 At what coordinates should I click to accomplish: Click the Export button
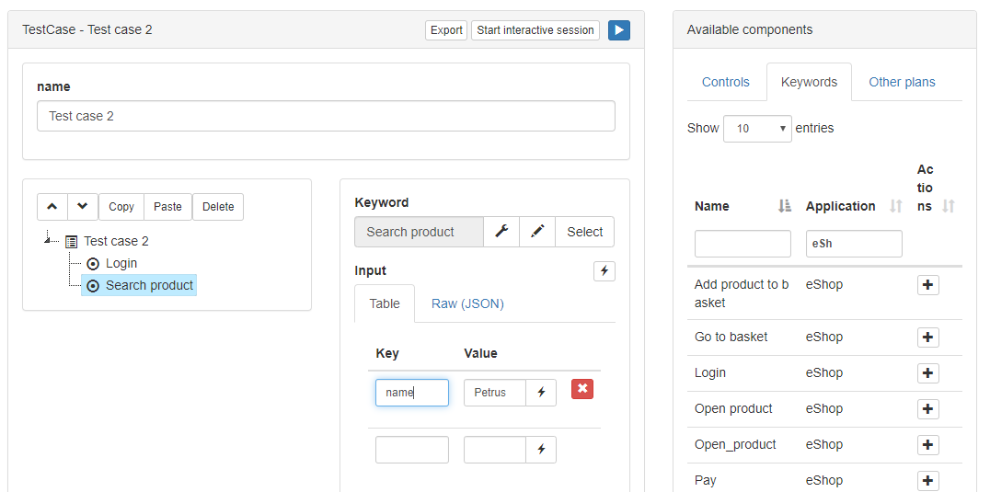pyautogui.click(x=446, y=30)
